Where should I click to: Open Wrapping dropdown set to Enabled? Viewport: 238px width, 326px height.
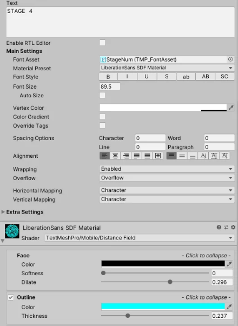167,169
